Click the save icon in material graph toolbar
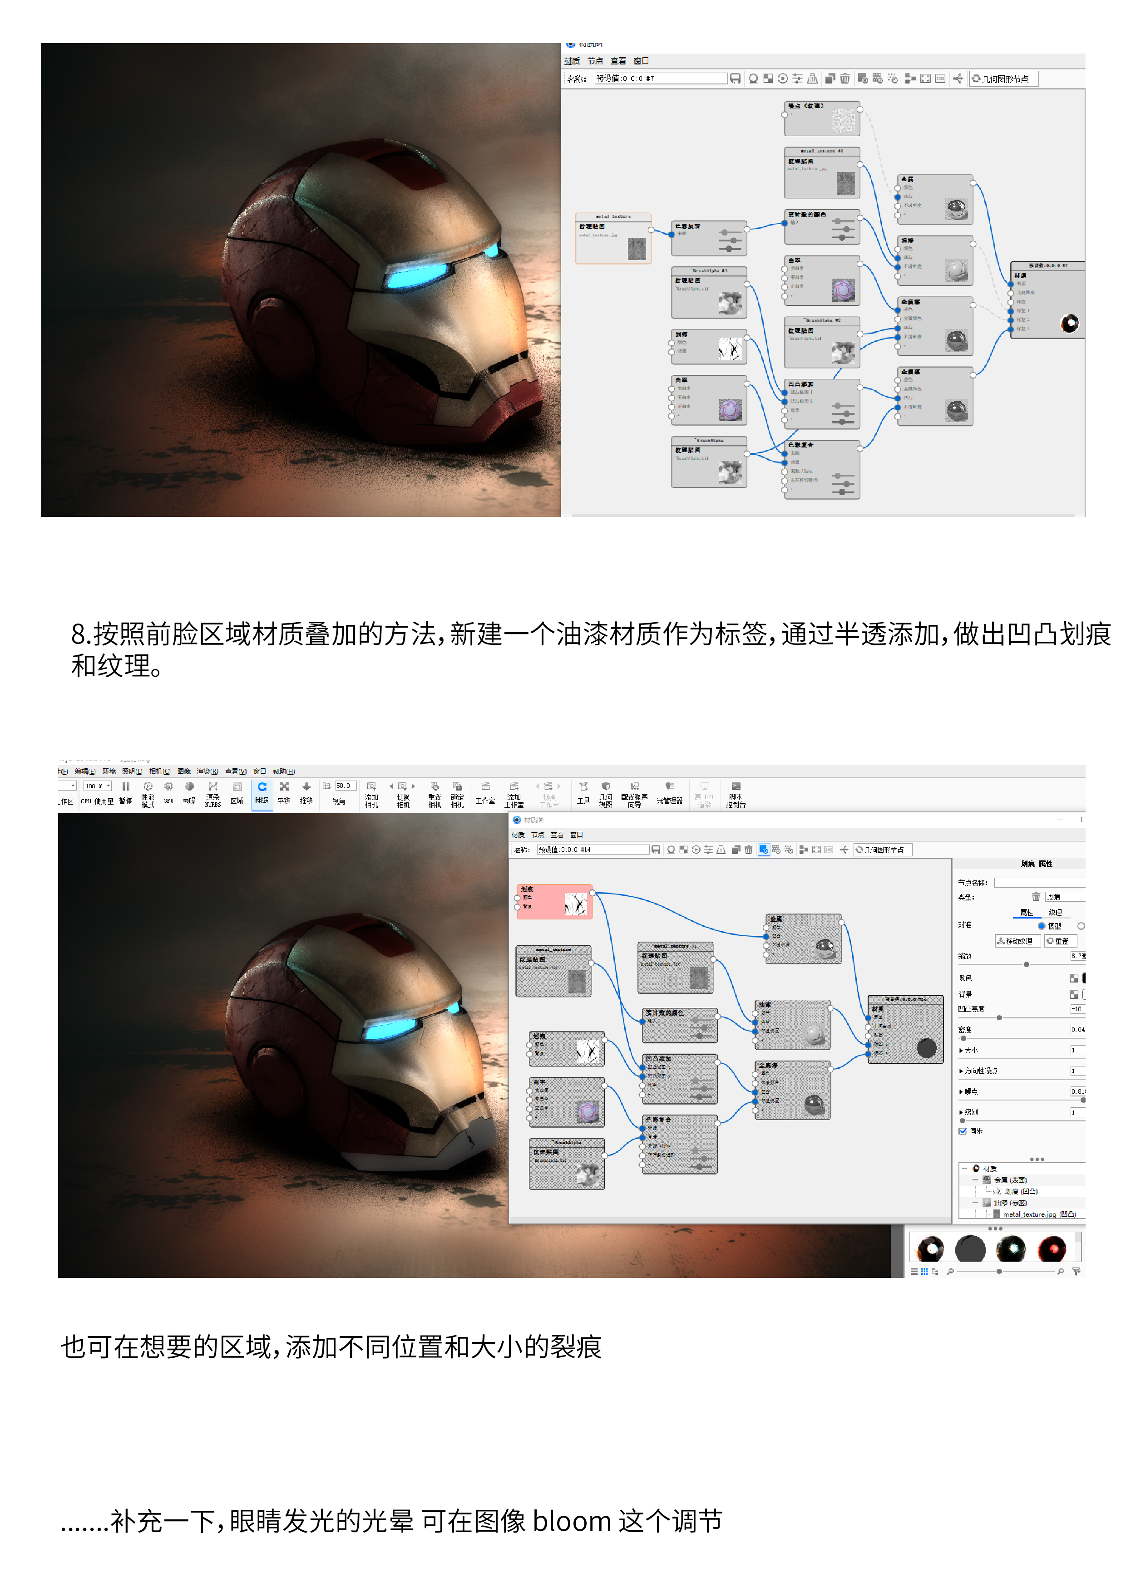This screenshot has width=1126, height=1592. point(656,850)
